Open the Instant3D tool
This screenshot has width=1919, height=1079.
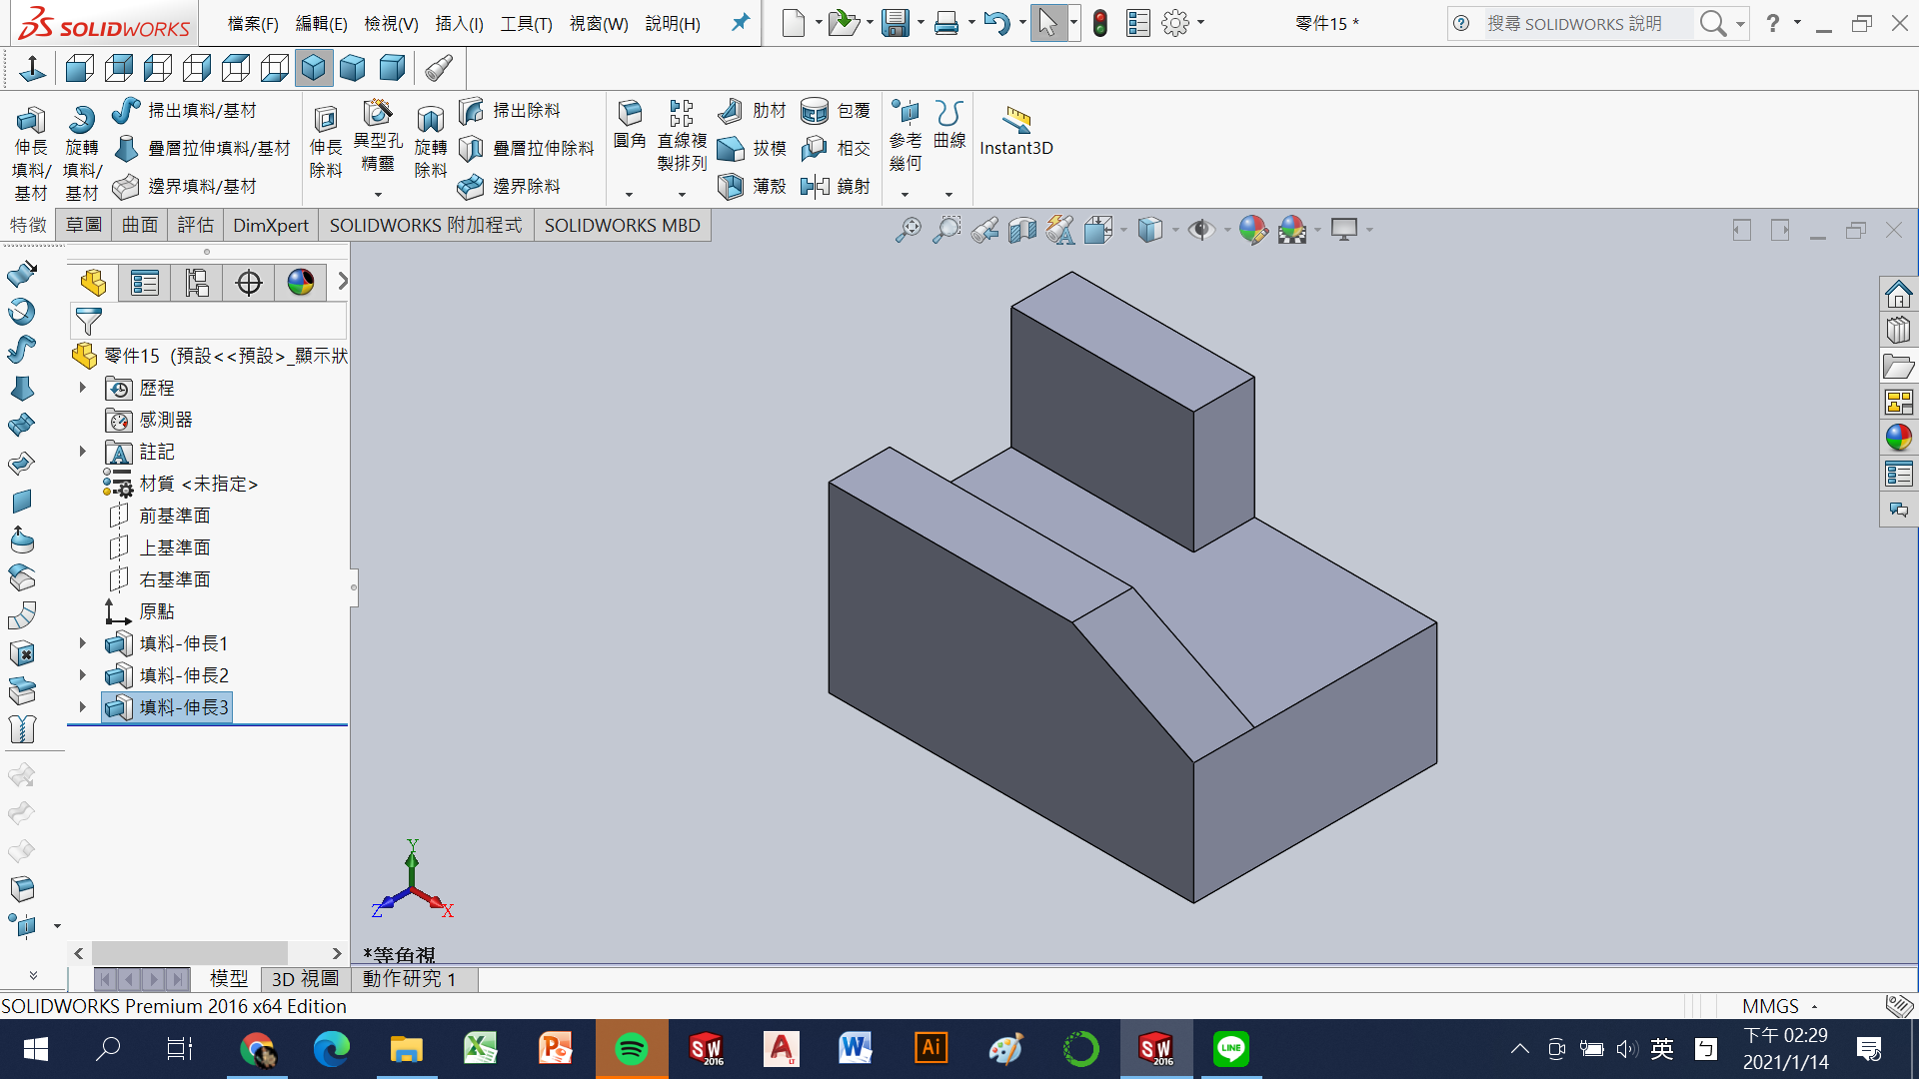pos(1015,122)
